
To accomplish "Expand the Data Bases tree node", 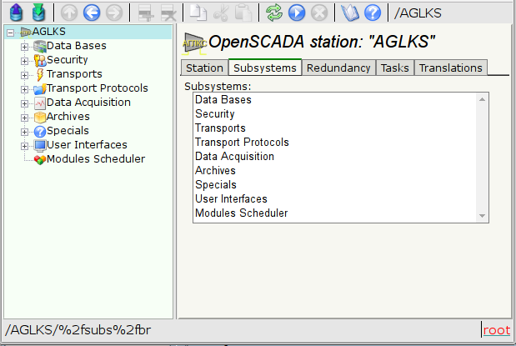I will point(24,46).
